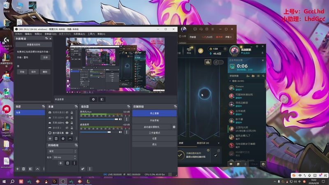Expand the 邀请玩家 (0) dropdown arrow in League lobby
This screenshot has width=329, height=185.
tap(219, 143)
